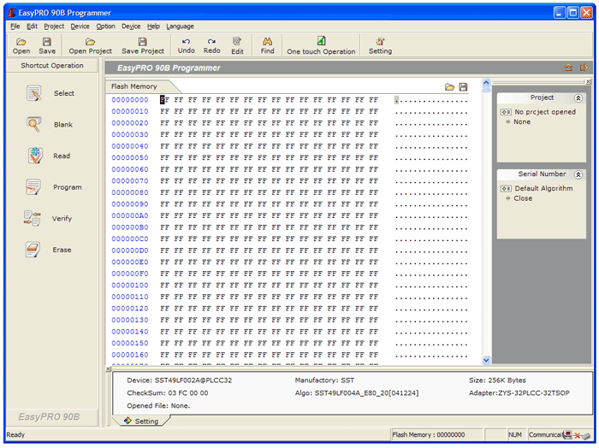Image resolution: width=599 pixels, height=448 pixels.
Task: Click the Close serial number link
Action: [523, 198]
